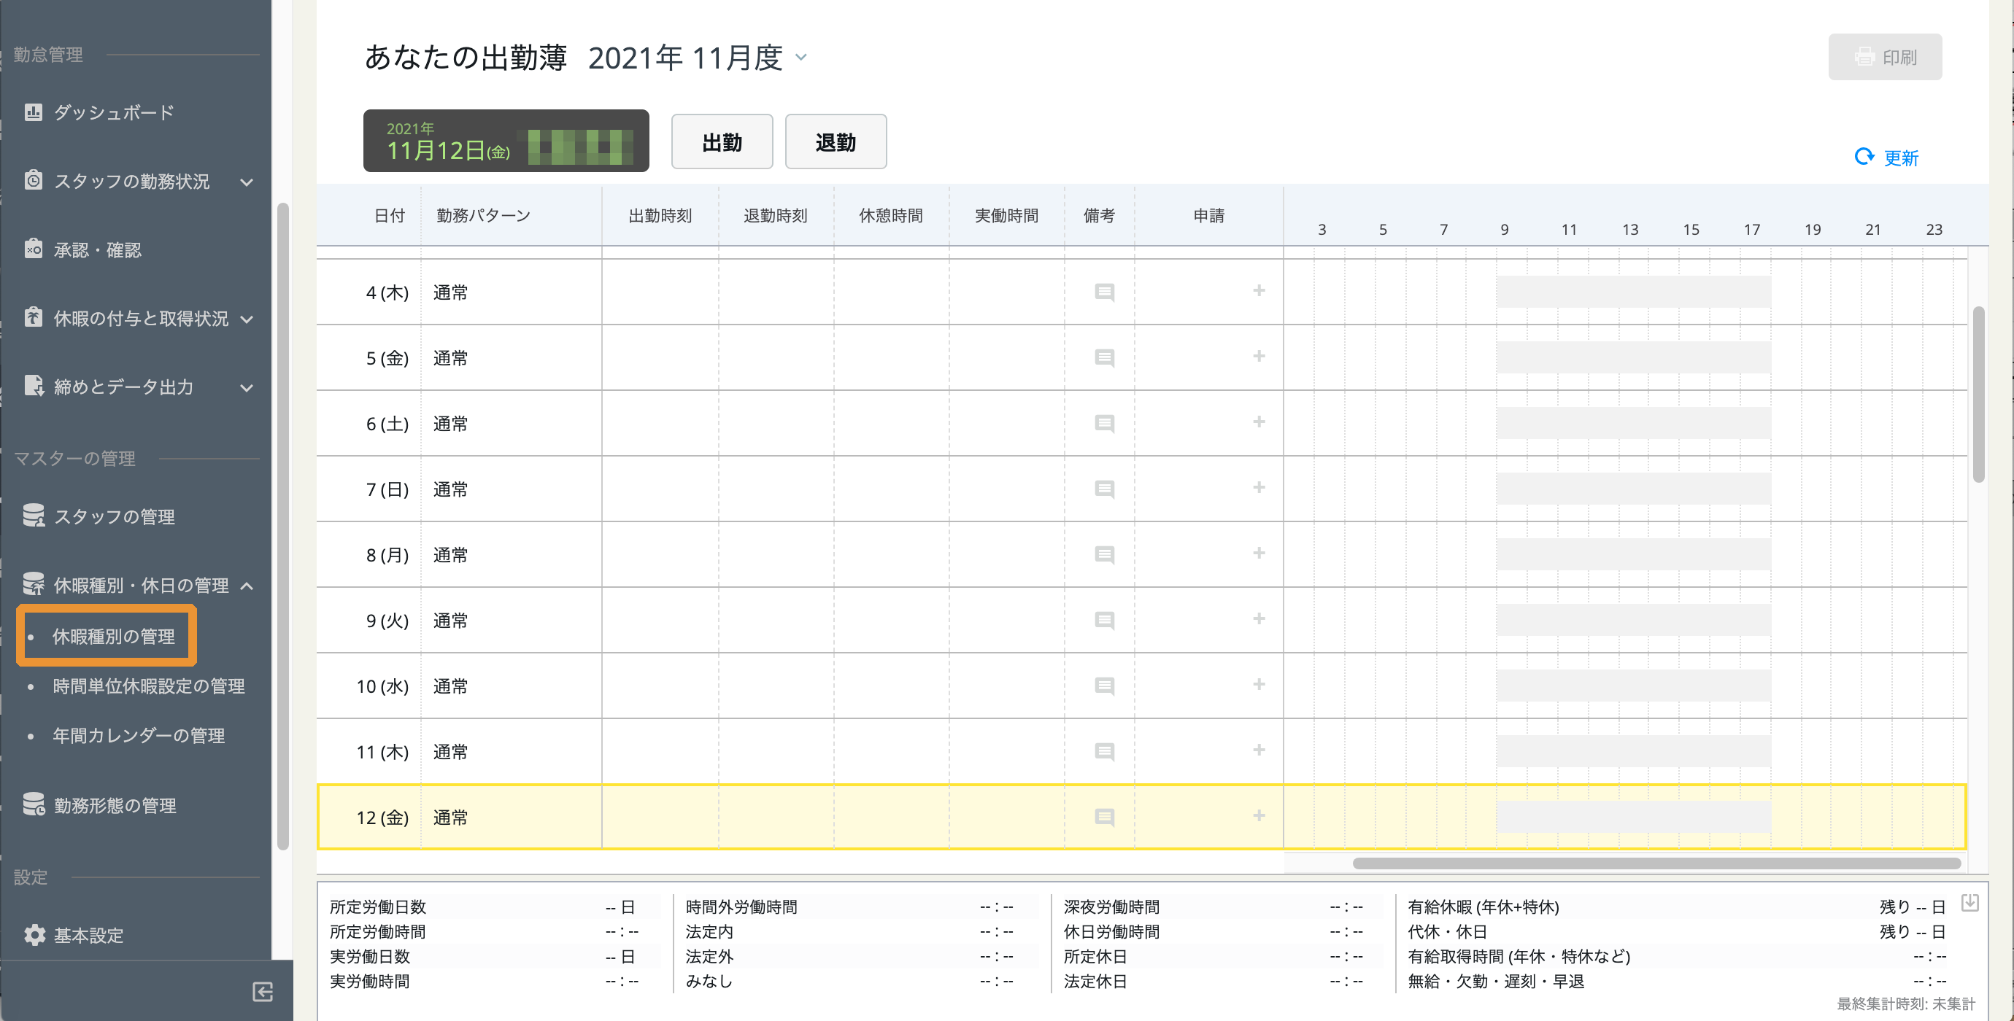Click the horizontal timeline scrollbar

coord(1656,863)
